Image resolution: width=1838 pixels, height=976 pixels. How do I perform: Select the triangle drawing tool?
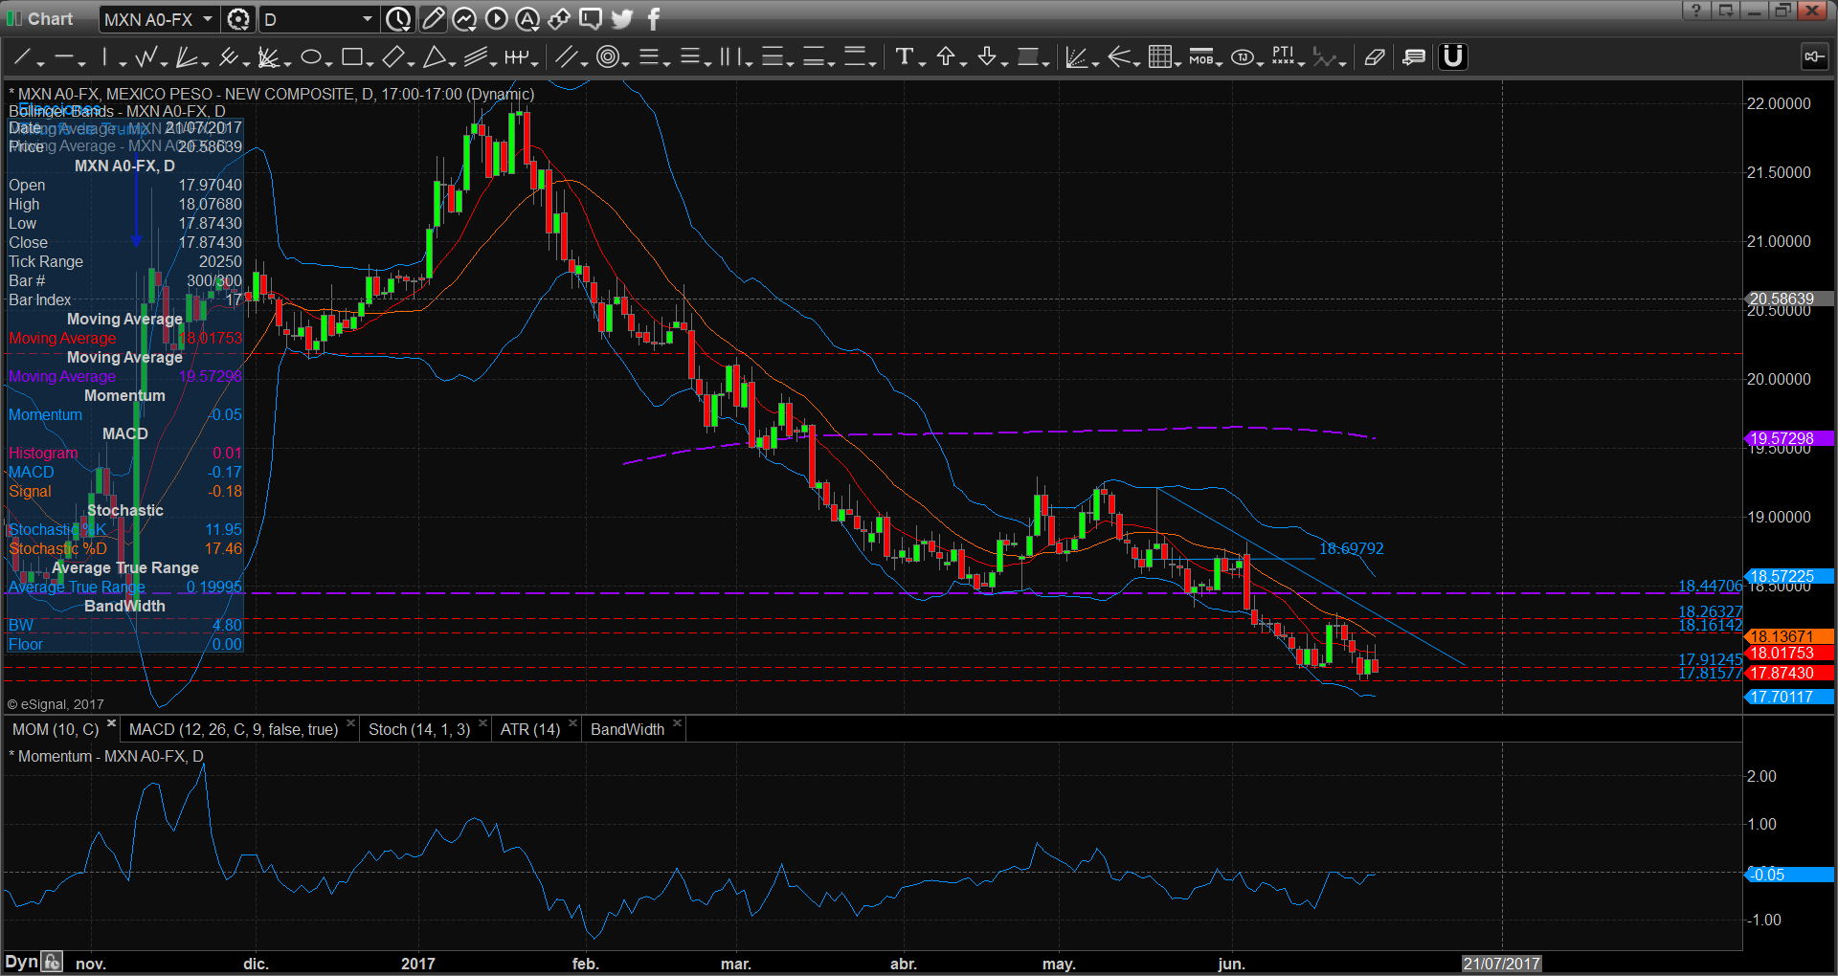(x=435, y=57)
